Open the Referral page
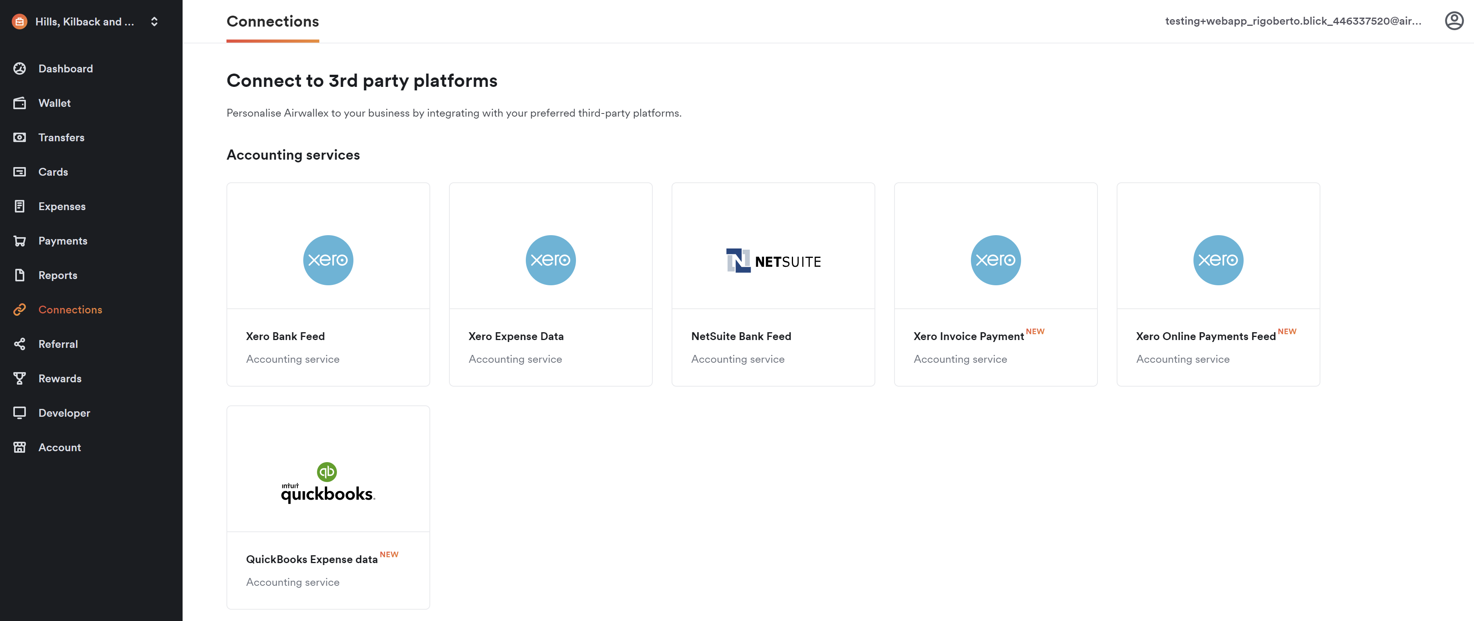 tap(58, 344)
